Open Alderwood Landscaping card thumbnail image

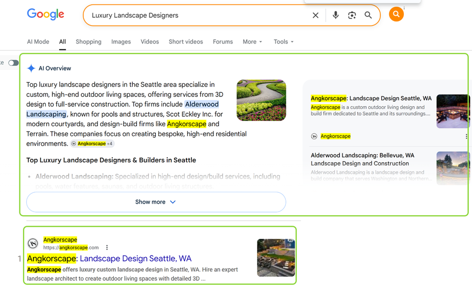[x=453, y=168]
